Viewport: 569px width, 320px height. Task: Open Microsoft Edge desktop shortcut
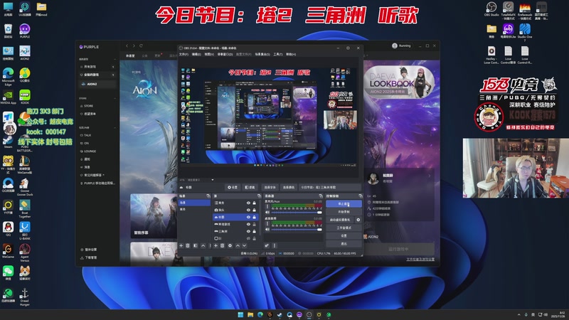(8, 76)
